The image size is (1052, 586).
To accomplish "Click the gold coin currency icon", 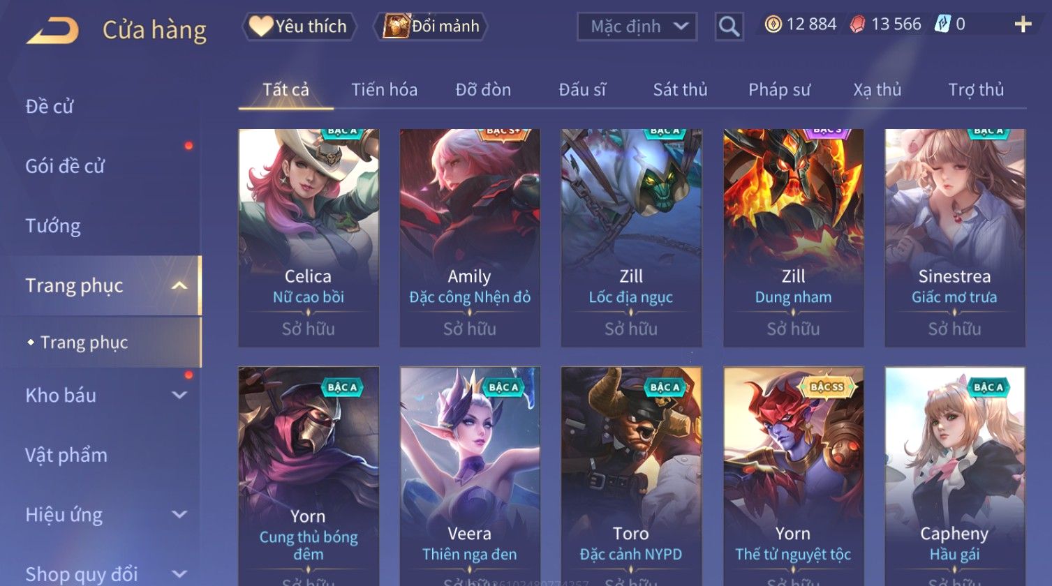I will 773,25.
